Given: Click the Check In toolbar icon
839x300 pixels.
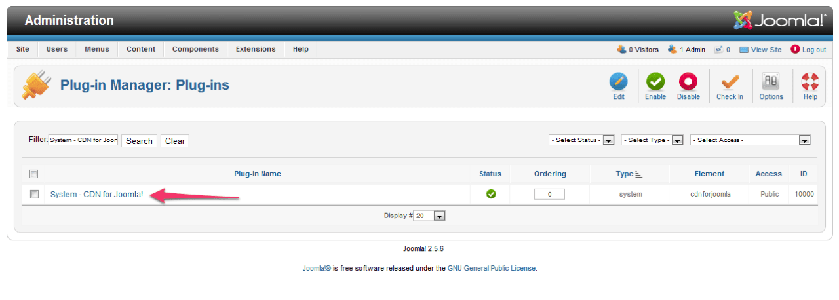Looking at the screenshot, I should click(x=730, y=82).
